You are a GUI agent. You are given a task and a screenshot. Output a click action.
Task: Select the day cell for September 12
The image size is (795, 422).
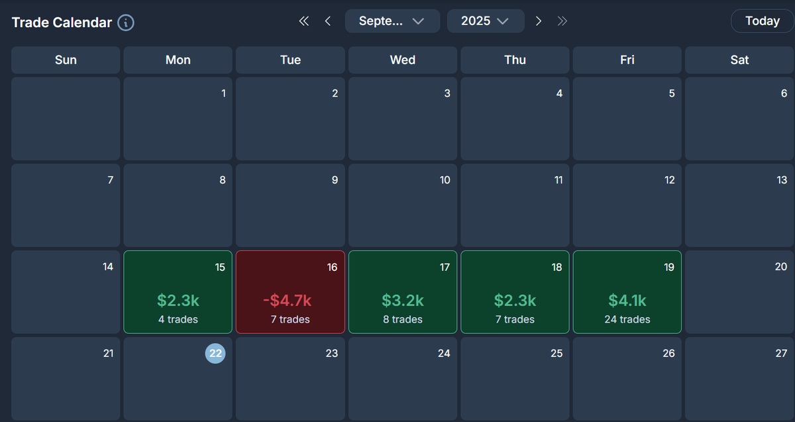[x=627, y=205]
